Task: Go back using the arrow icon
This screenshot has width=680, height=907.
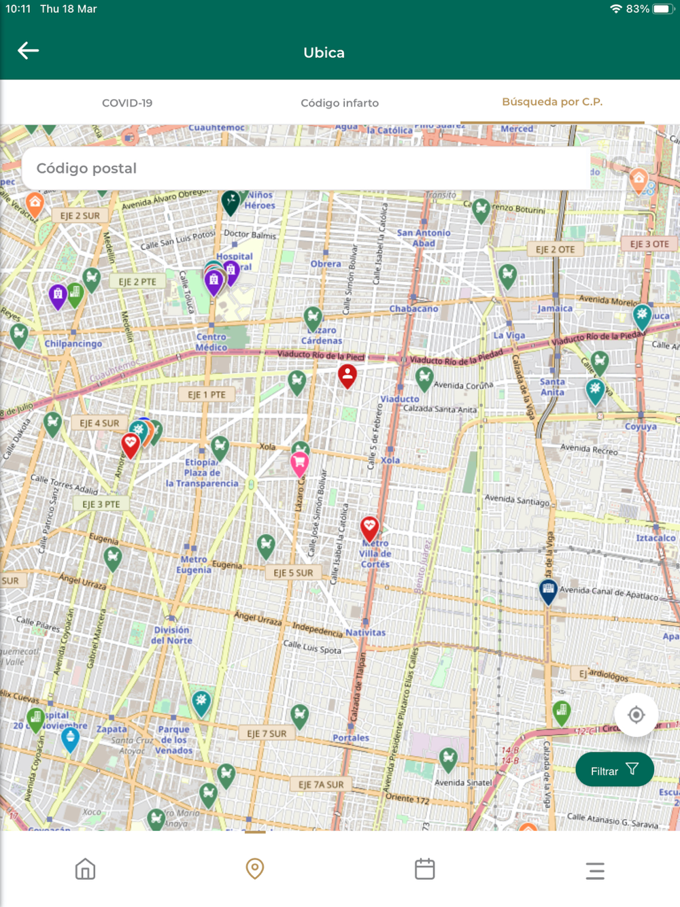Action: pyautogui.click(x=28, y=51)
